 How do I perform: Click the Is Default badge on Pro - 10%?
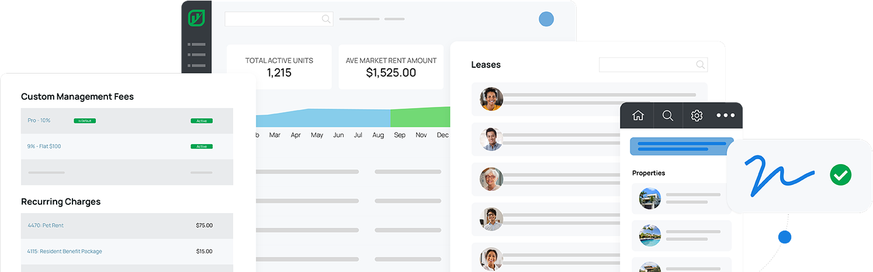85,121
